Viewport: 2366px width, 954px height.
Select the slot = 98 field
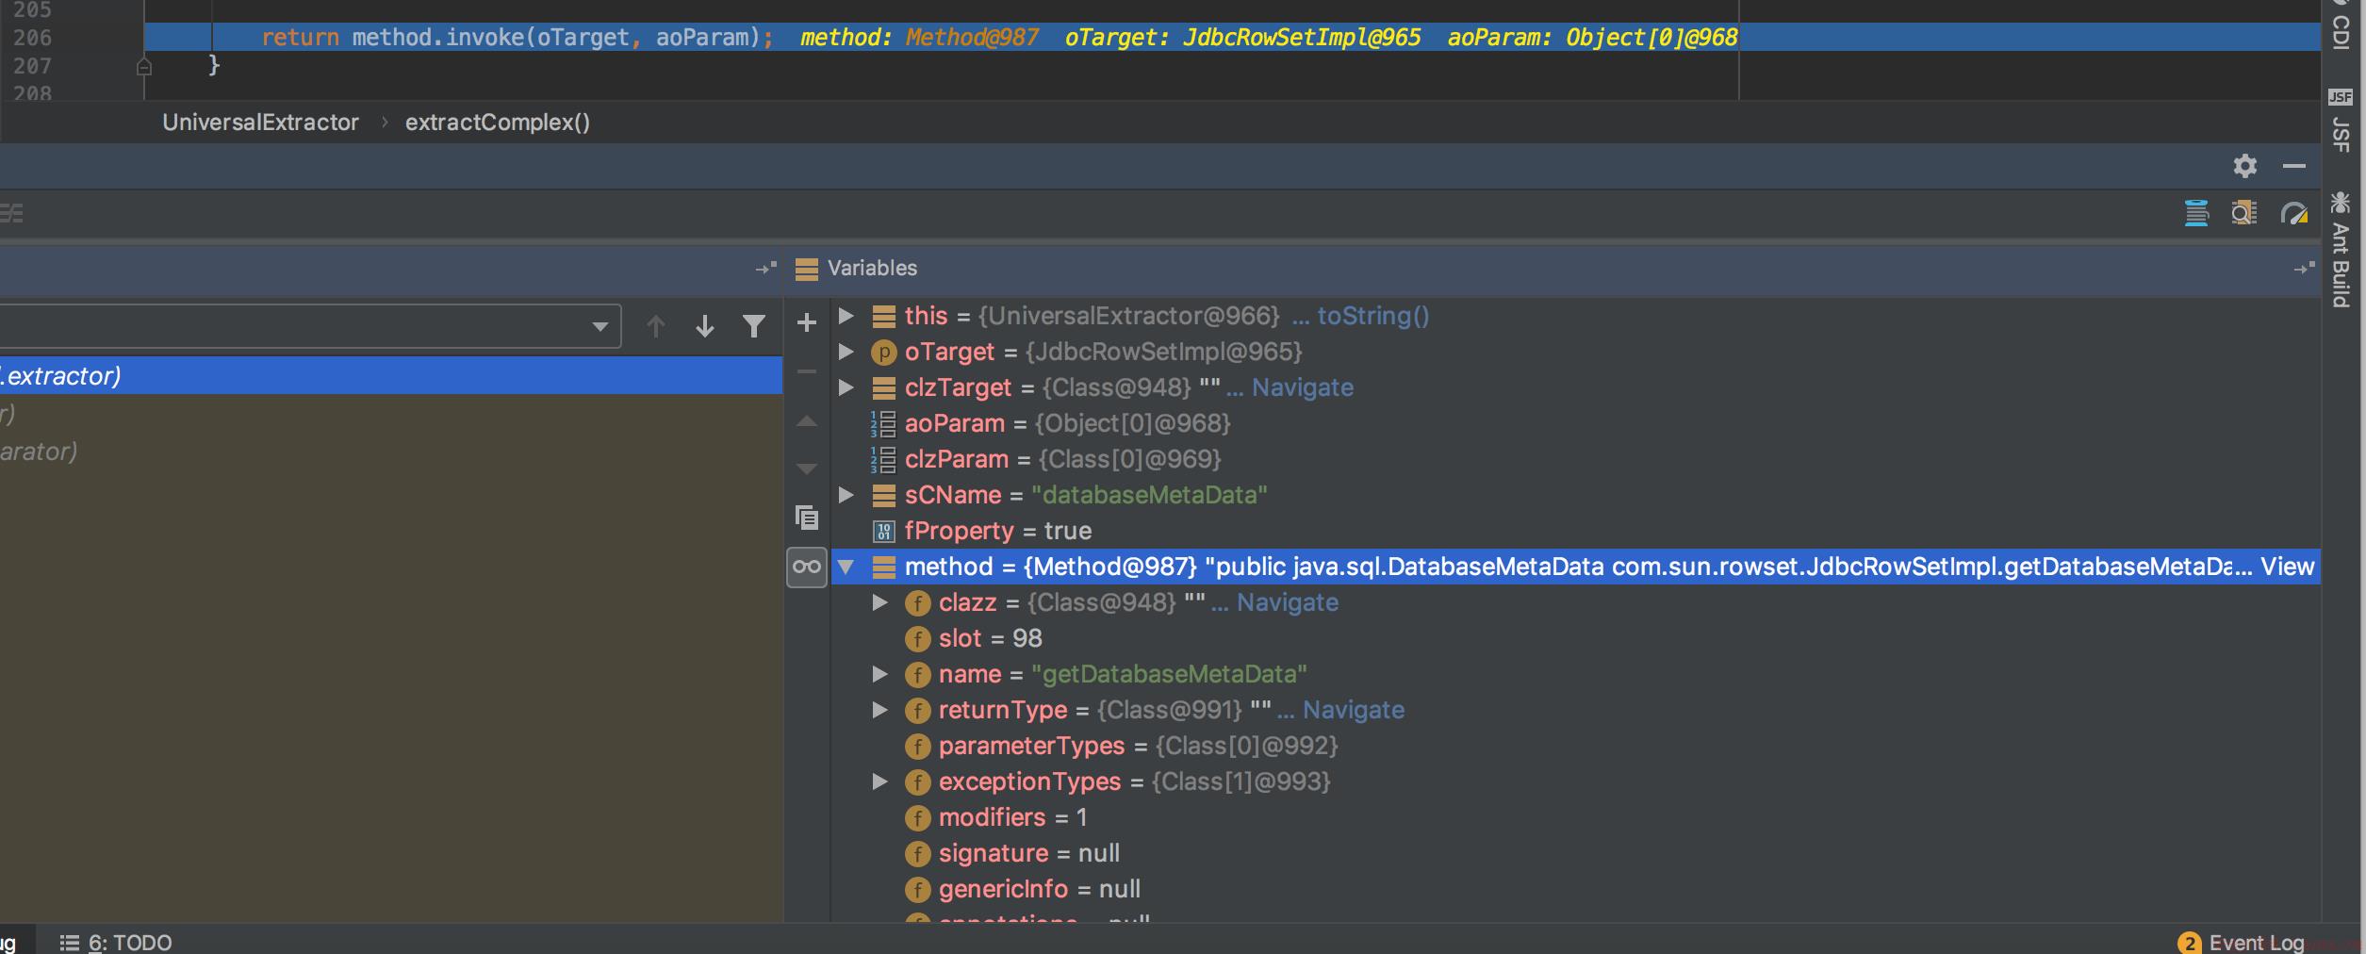point(1574,638)
